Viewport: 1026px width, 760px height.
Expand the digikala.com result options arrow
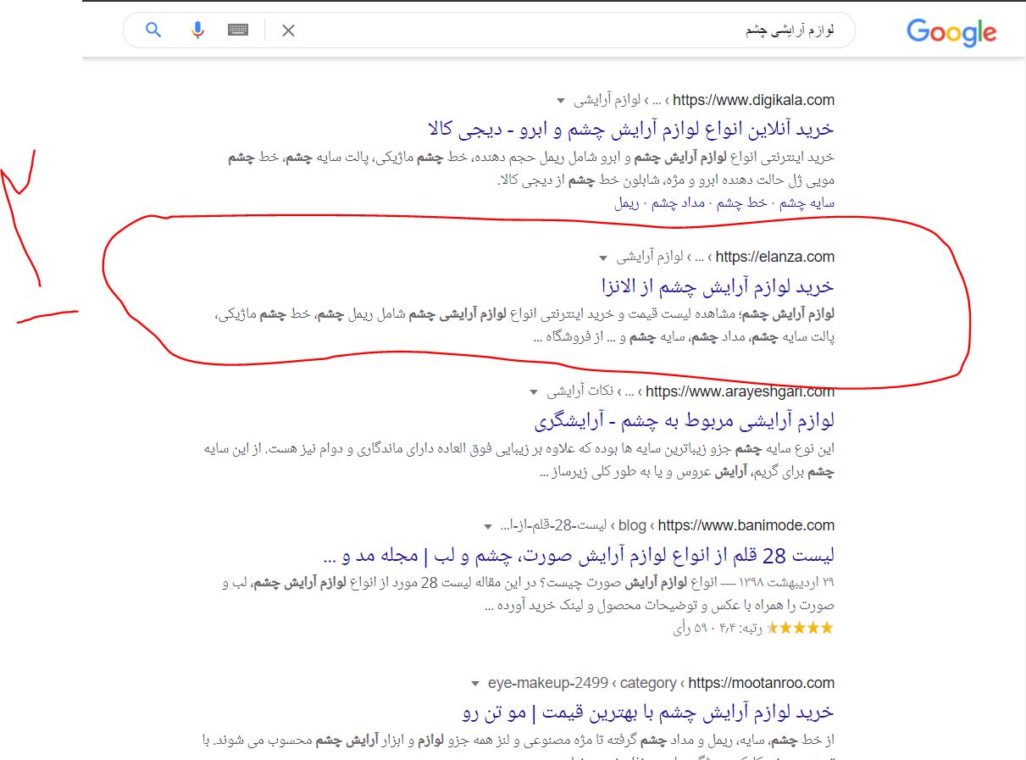tap(561, 100)
